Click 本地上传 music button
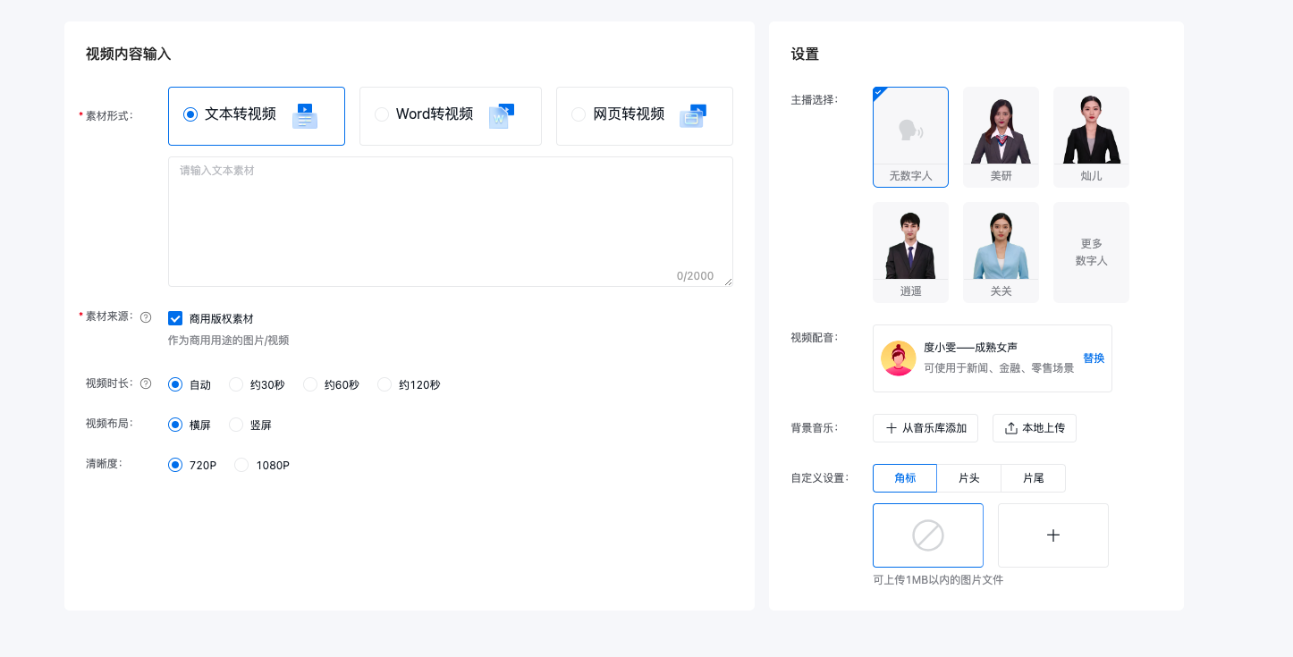The width and height of the screenshot is (1293, 657). point(1035,428)
